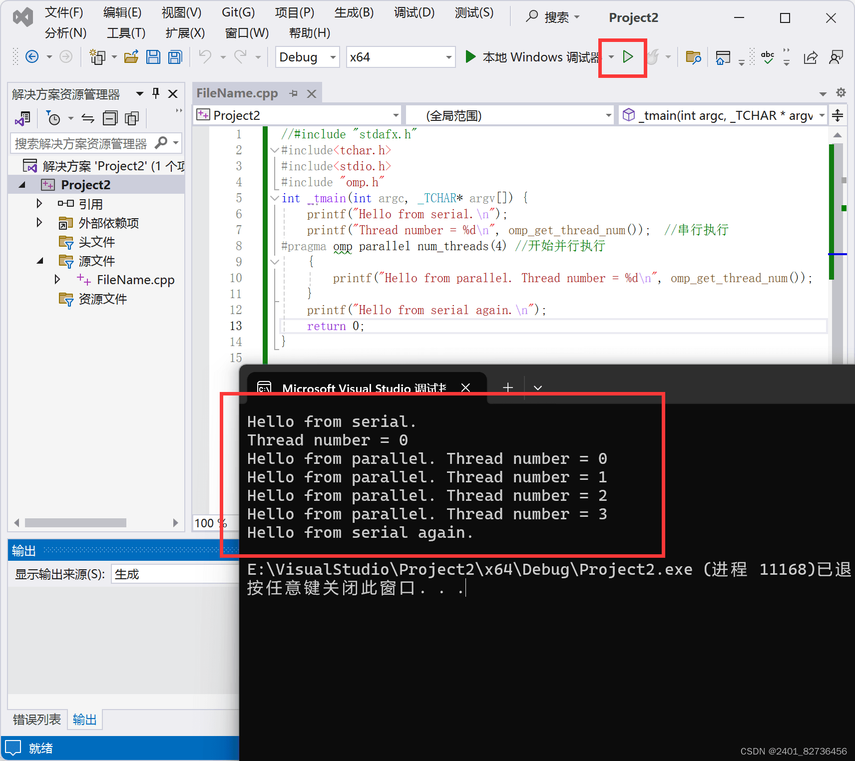
Task: Collapse the Project2 tree node
Action: [22, 185]
